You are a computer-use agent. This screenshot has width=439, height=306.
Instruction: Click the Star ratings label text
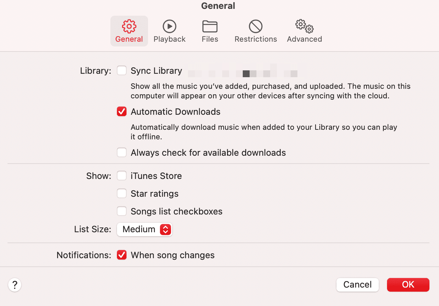(x=155, y=194)
